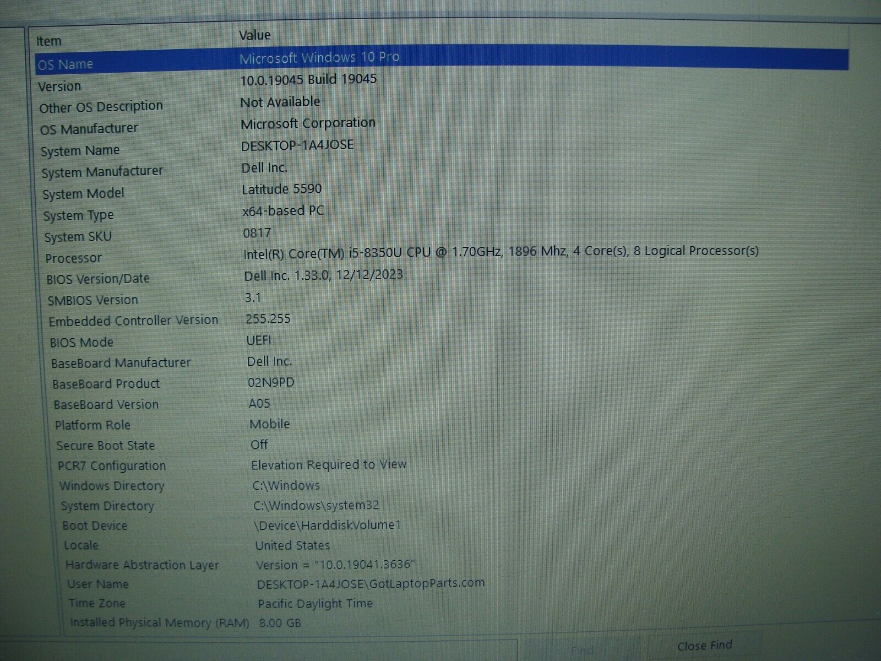This screenshot has height=661, width=881.
Task: Click Secure Boot State value 'Off'
Action: (x=259, y=445)
